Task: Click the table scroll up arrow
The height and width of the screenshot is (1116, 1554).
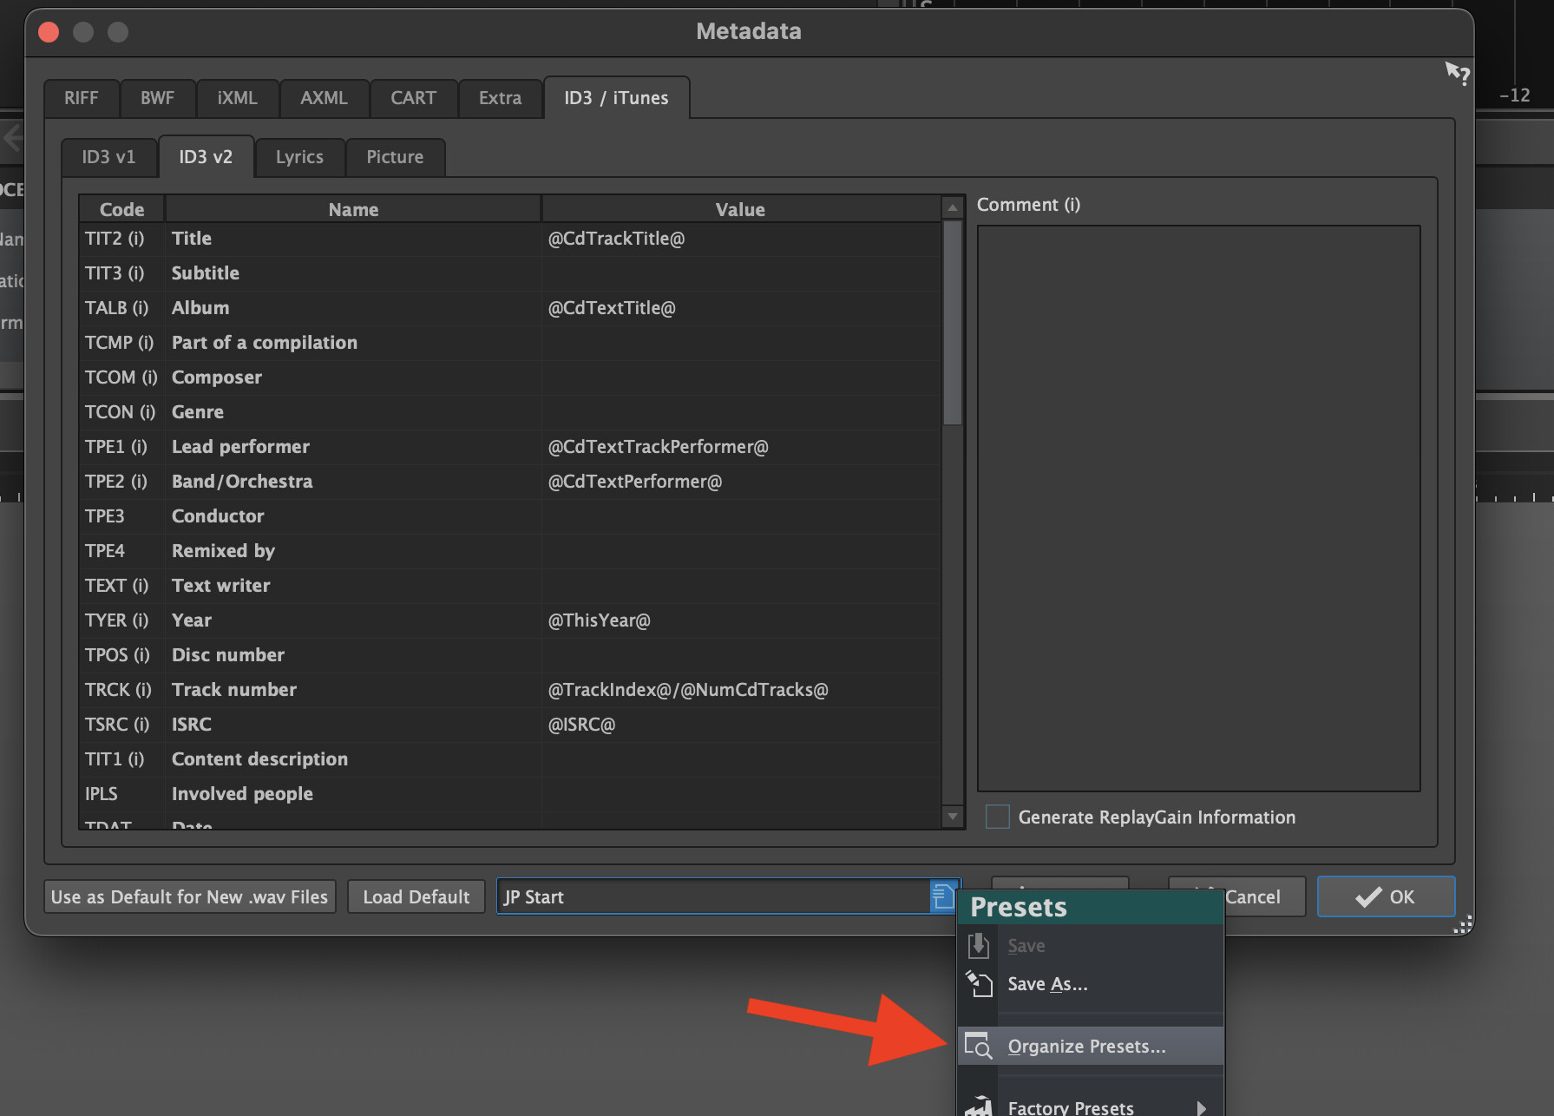Action: [x=953, y=207]
